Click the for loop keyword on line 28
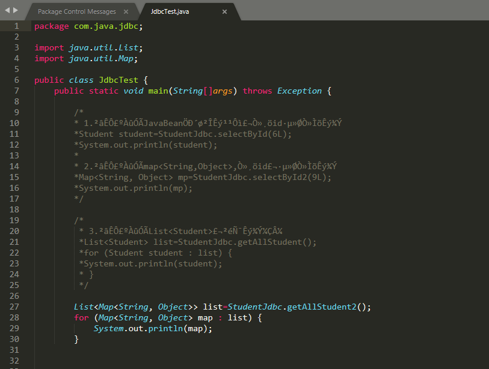The image size is (489, 369). click(x=81, y=317)
